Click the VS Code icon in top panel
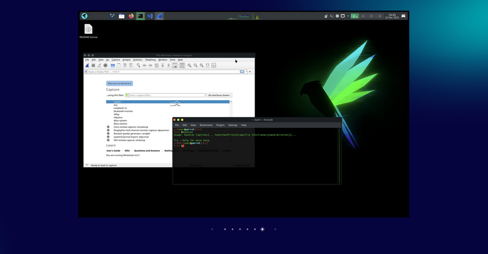 150,16
